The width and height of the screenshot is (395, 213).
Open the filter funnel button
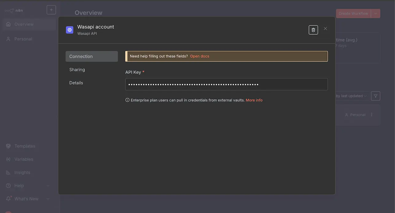376,96
